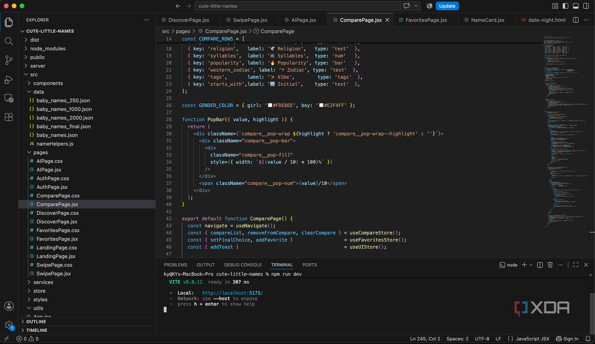The height and width of the screenshot is (344, 595).
Task: Open the Extensions view icon
Action: [9, 117]
